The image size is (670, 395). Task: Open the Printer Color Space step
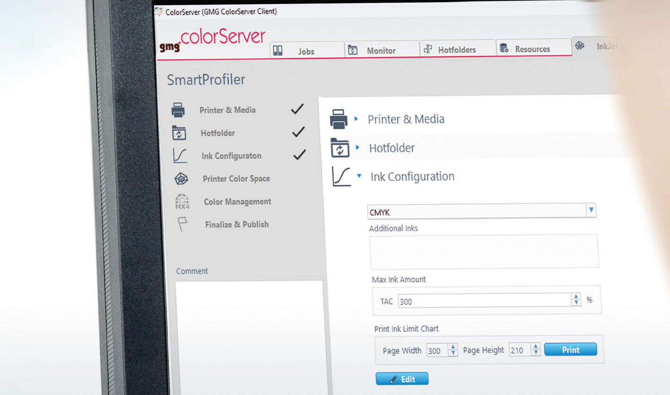pos(236,179)
